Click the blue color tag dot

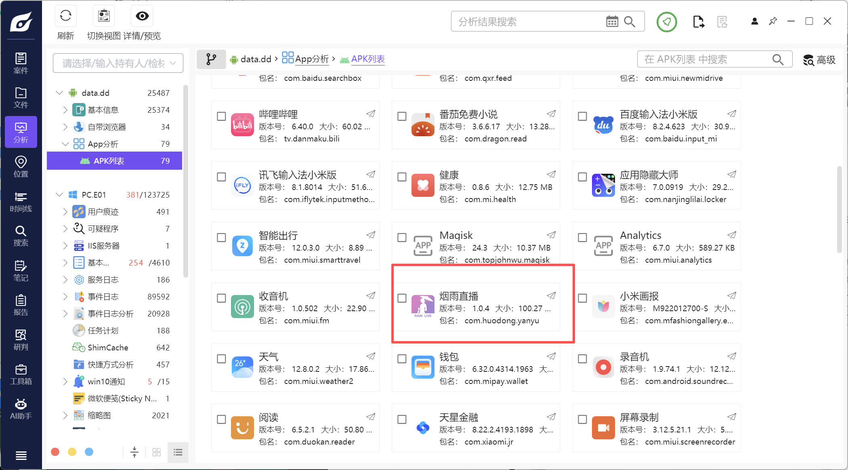point(89,452)
